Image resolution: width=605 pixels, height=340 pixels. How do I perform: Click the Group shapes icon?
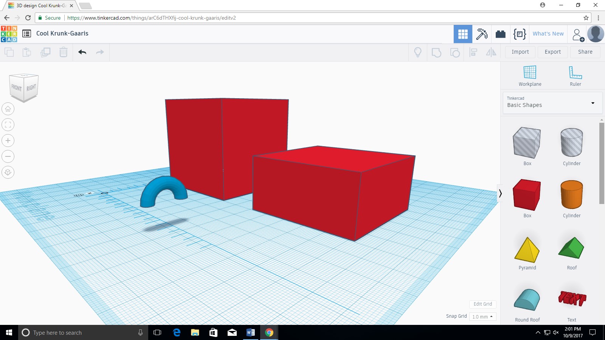coord(436,53)
